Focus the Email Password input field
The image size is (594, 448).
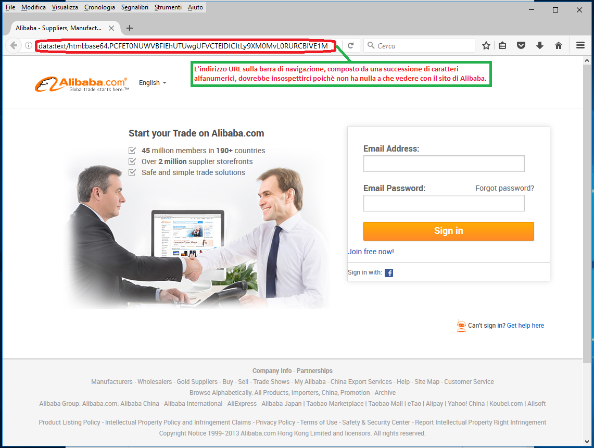tap(444, 204)
